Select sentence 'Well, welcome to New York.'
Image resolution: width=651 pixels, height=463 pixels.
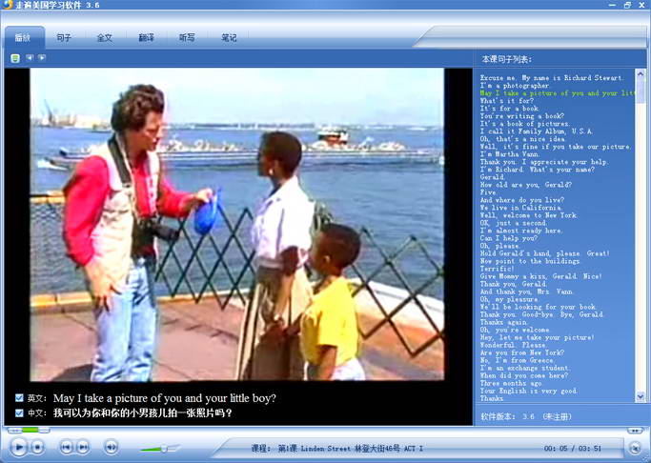[x=528, y=215]
